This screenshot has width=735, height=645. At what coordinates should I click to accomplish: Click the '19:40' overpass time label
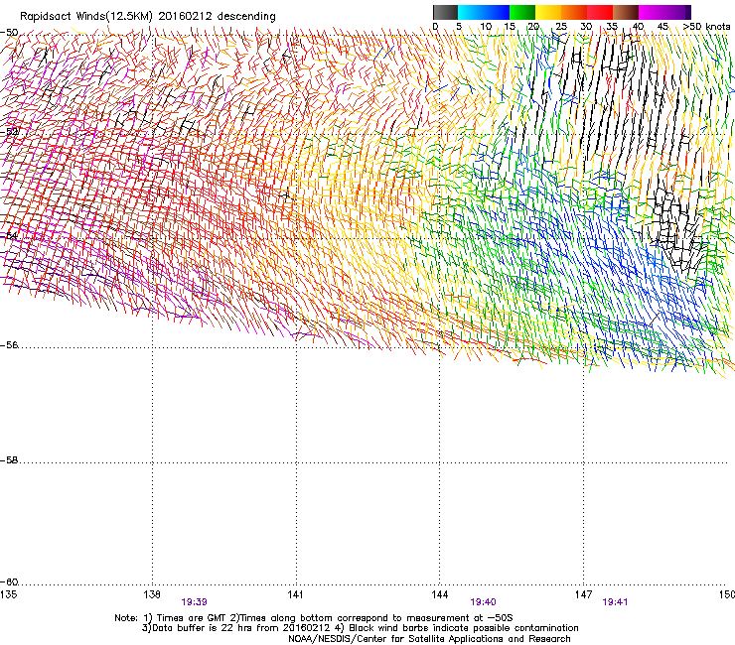483,602
